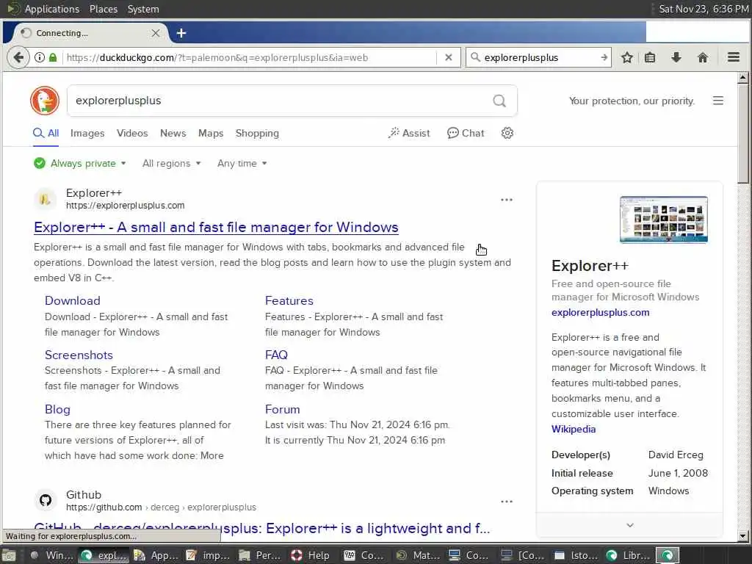This screenshot has width=752, height=564.
Task: Click the toolbar search box with explorerplusplus
Action: coord(537,57)
